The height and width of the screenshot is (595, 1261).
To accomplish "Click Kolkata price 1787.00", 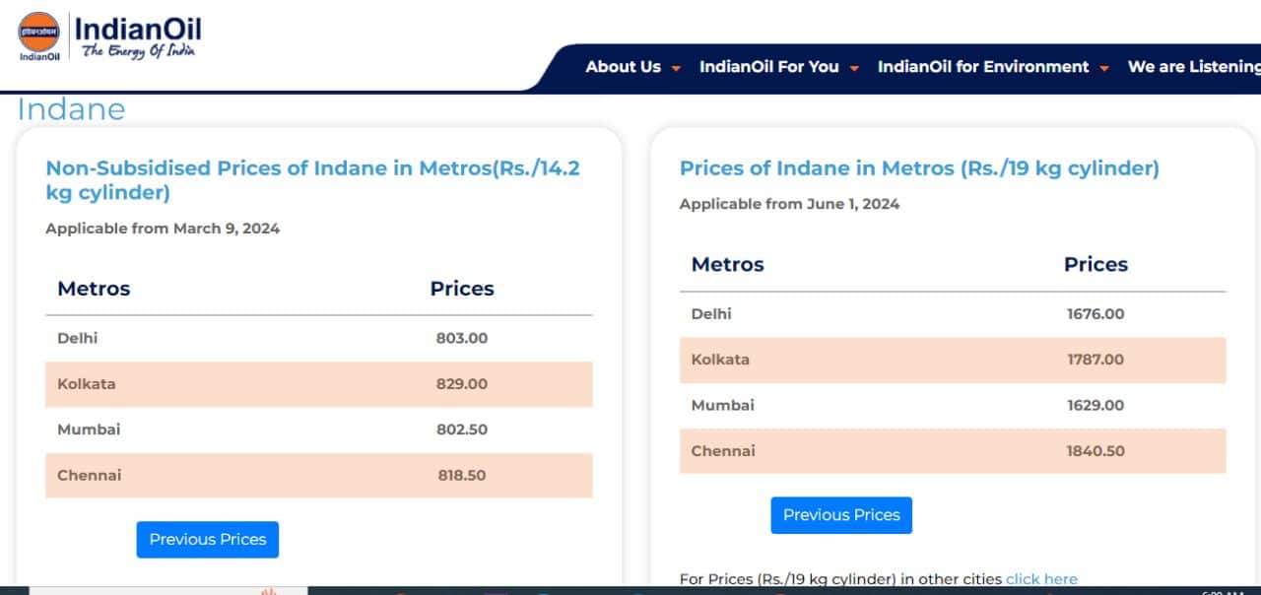I will tap(1095, 360).
